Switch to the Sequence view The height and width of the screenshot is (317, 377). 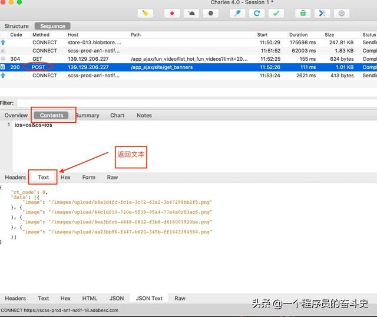coord(52,26)
